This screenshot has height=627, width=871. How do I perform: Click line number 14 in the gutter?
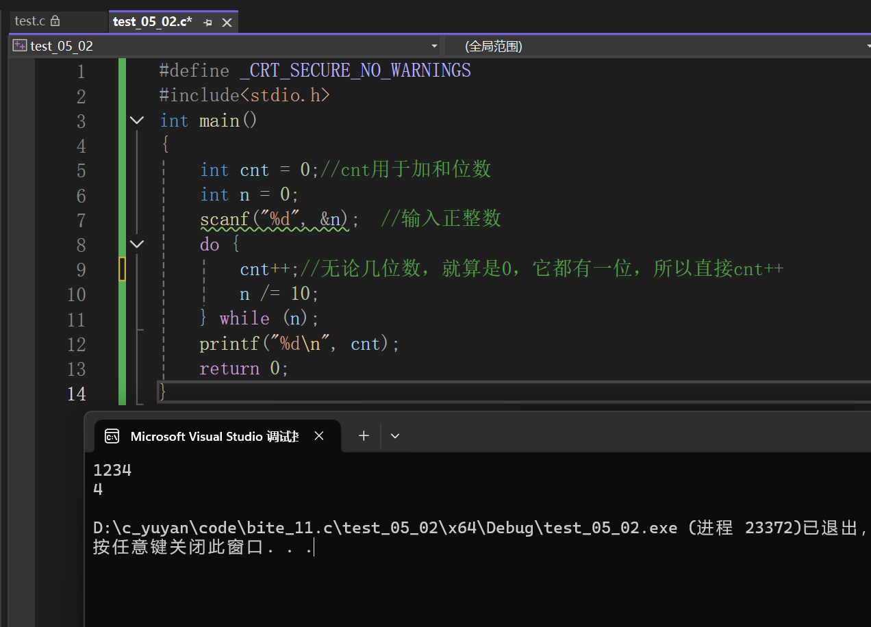[77, 394]
